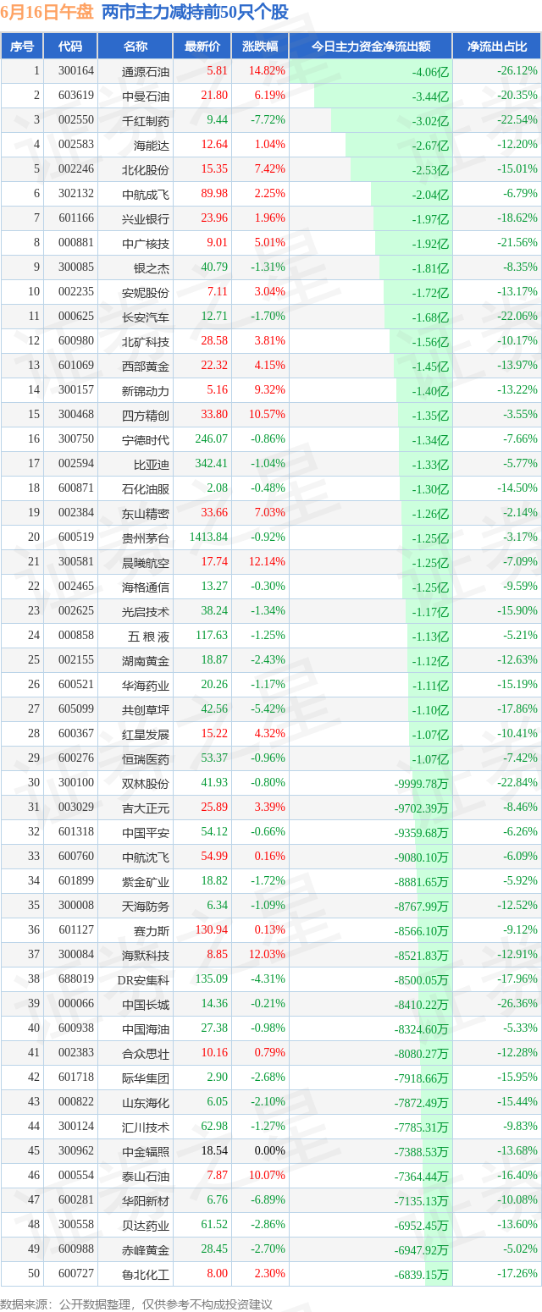542x1312 pixels.
Task: Click the 今日主力资金净流出额 column header
Action: tap(370, 47)
